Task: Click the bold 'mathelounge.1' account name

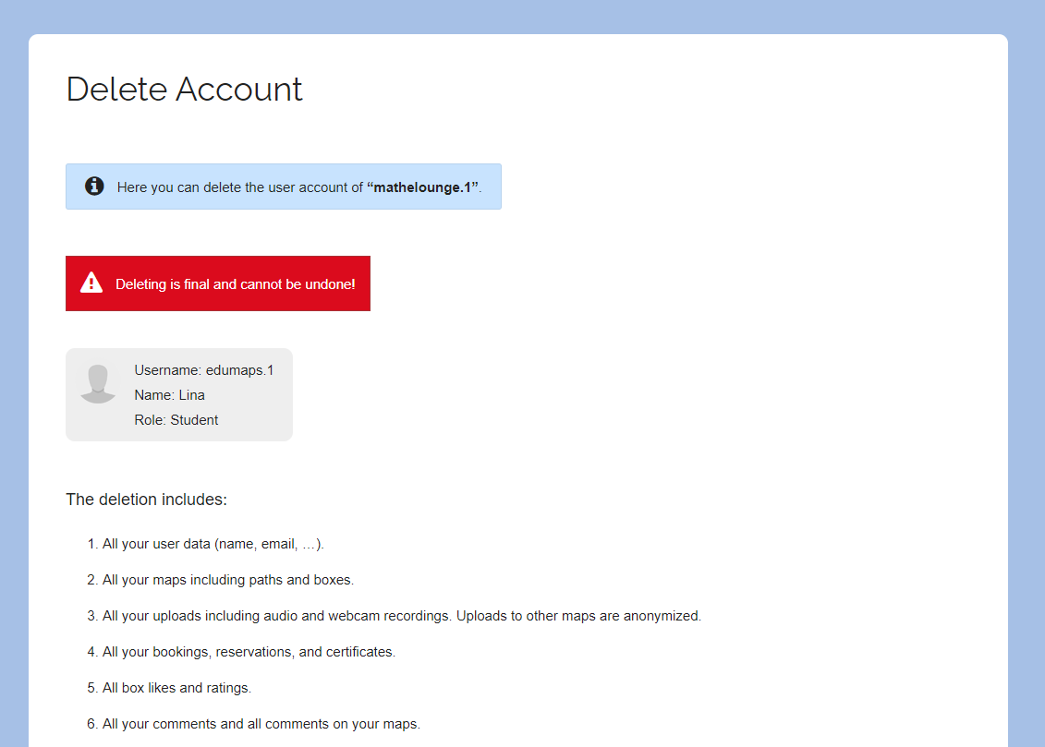Action: (x=423, y=187)
